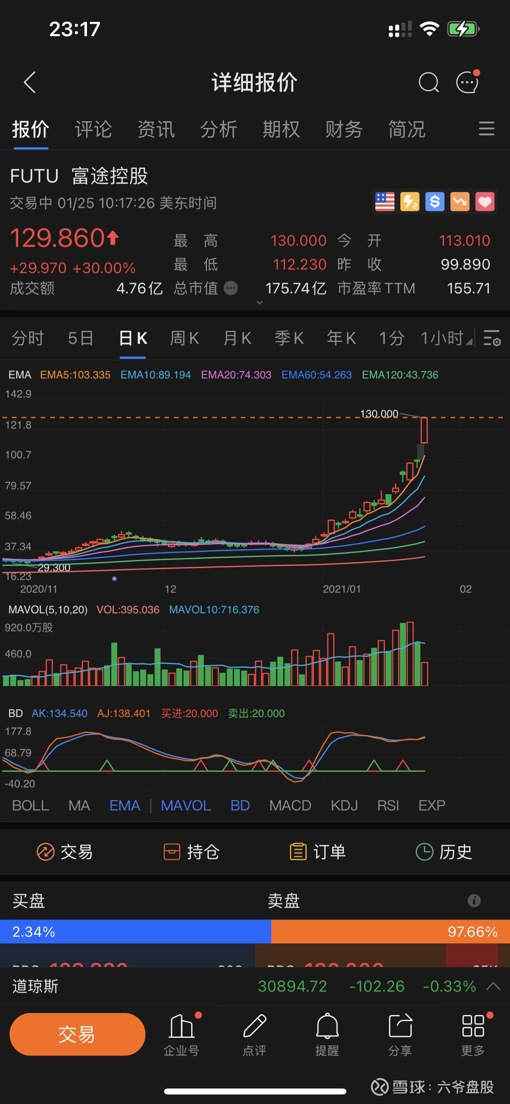Image resolution: width=510 pixels, height=1104 pixels.
Task: Open the search magnifier icon
Action: tap(429, 82)
